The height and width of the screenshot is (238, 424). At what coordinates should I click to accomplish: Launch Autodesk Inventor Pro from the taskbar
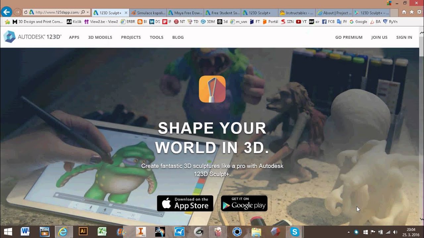[x=141, y=232]
